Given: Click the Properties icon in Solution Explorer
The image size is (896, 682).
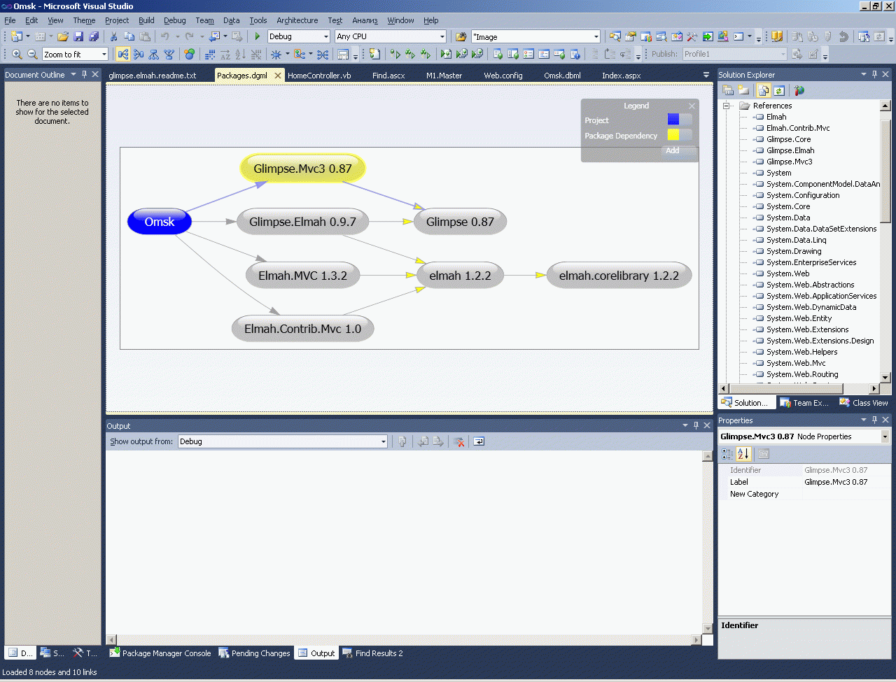Looking at the screenshot, I should (x=728, y=90).
